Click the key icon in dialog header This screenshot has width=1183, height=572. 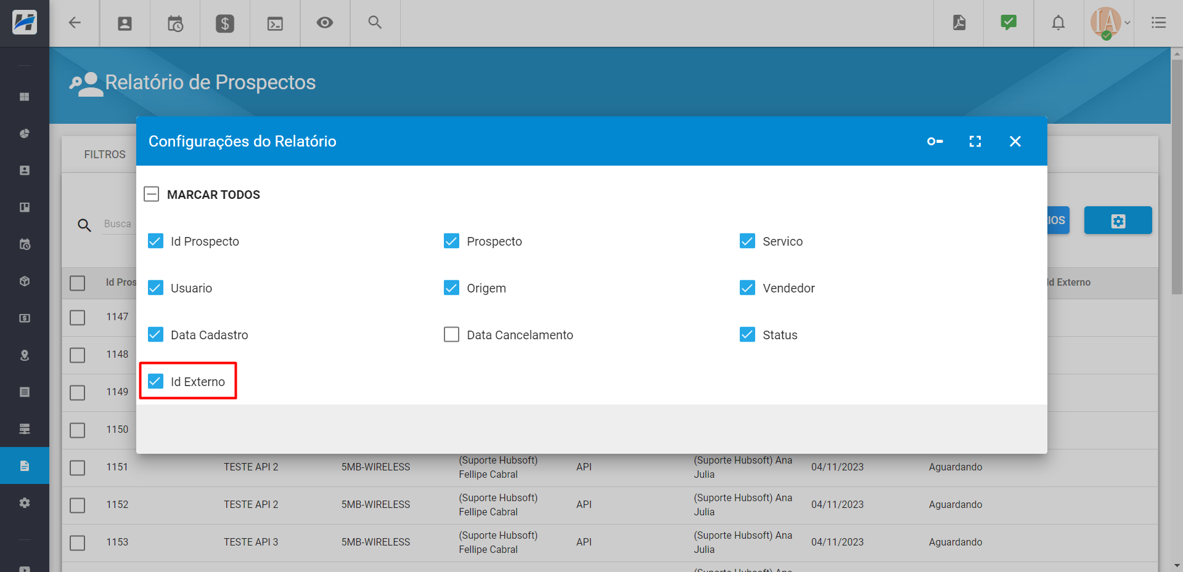pyautogui.click(x=935, y=142)
